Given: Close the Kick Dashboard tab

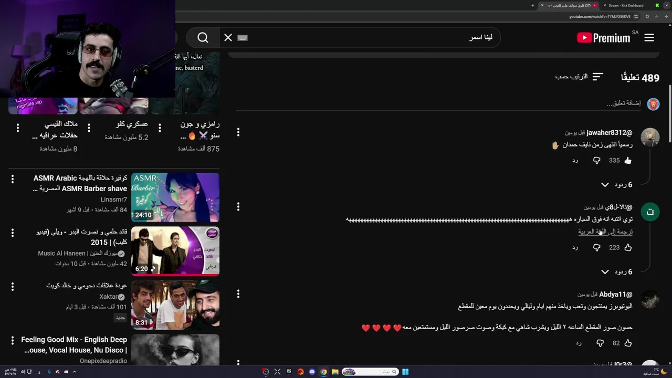Looking at the screenshot, I should 604,5.
